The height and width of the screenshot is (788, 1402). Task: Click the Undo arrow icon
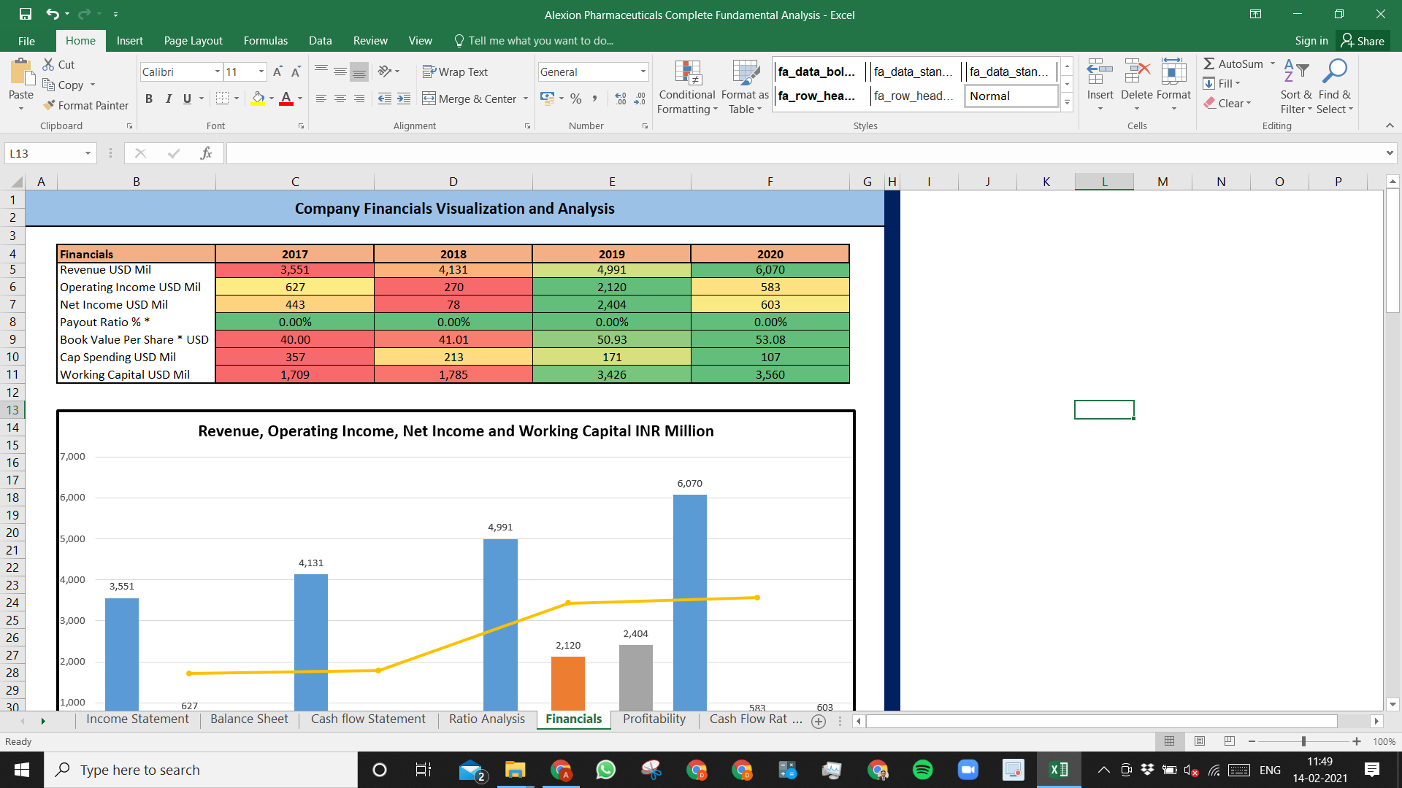click(52, 14)
